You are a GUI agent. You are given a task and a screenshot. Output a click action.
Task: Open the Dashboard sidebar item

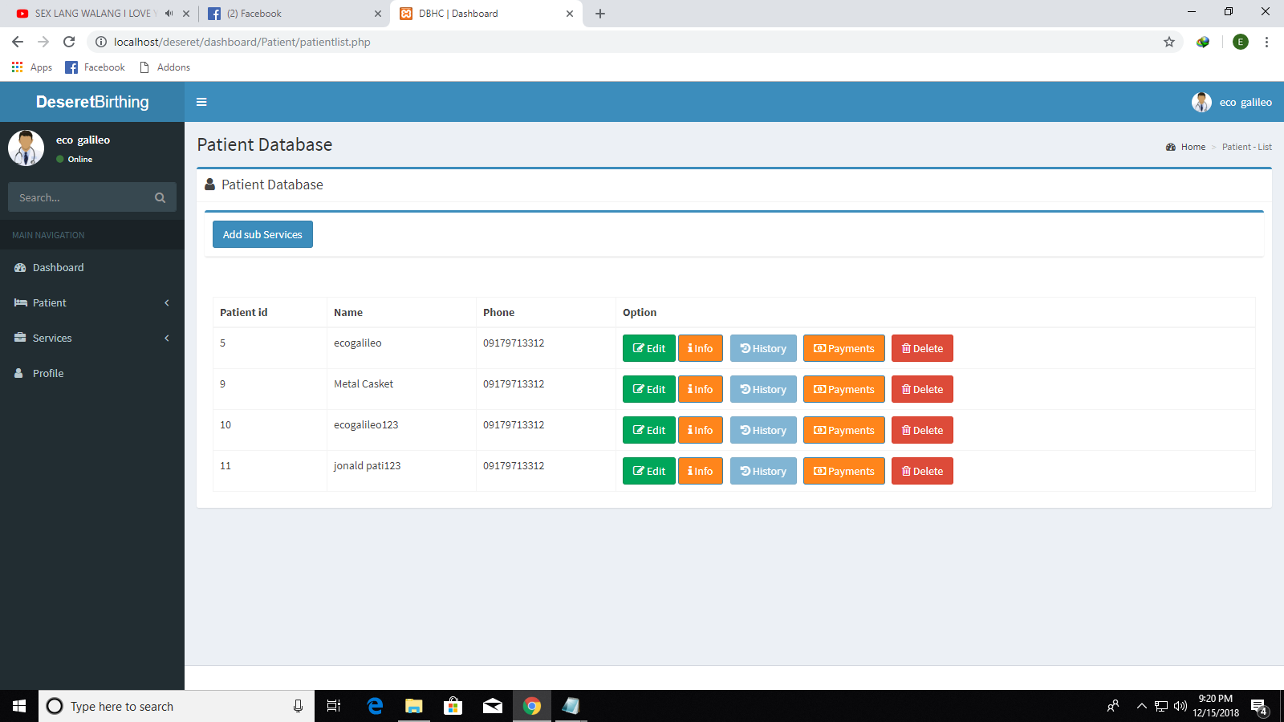58,268
